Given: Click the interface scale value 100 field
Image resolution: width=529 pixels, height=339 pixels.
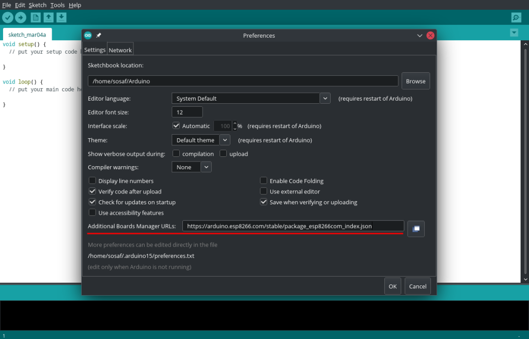Looking at the screenshot, I should [223, 126].
